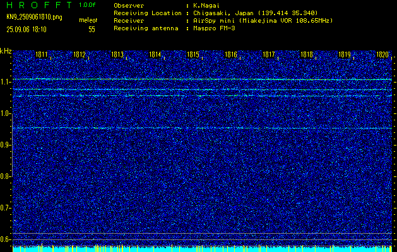Click the Receiving Location label
Viewport: 397px width, 252px height.
[148, 13]
